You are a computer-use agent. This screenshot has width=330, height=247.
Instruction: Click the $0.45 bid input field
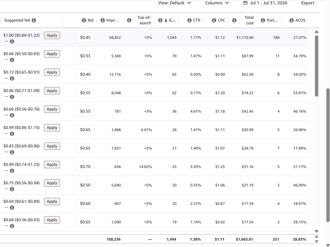pos(85,38)
